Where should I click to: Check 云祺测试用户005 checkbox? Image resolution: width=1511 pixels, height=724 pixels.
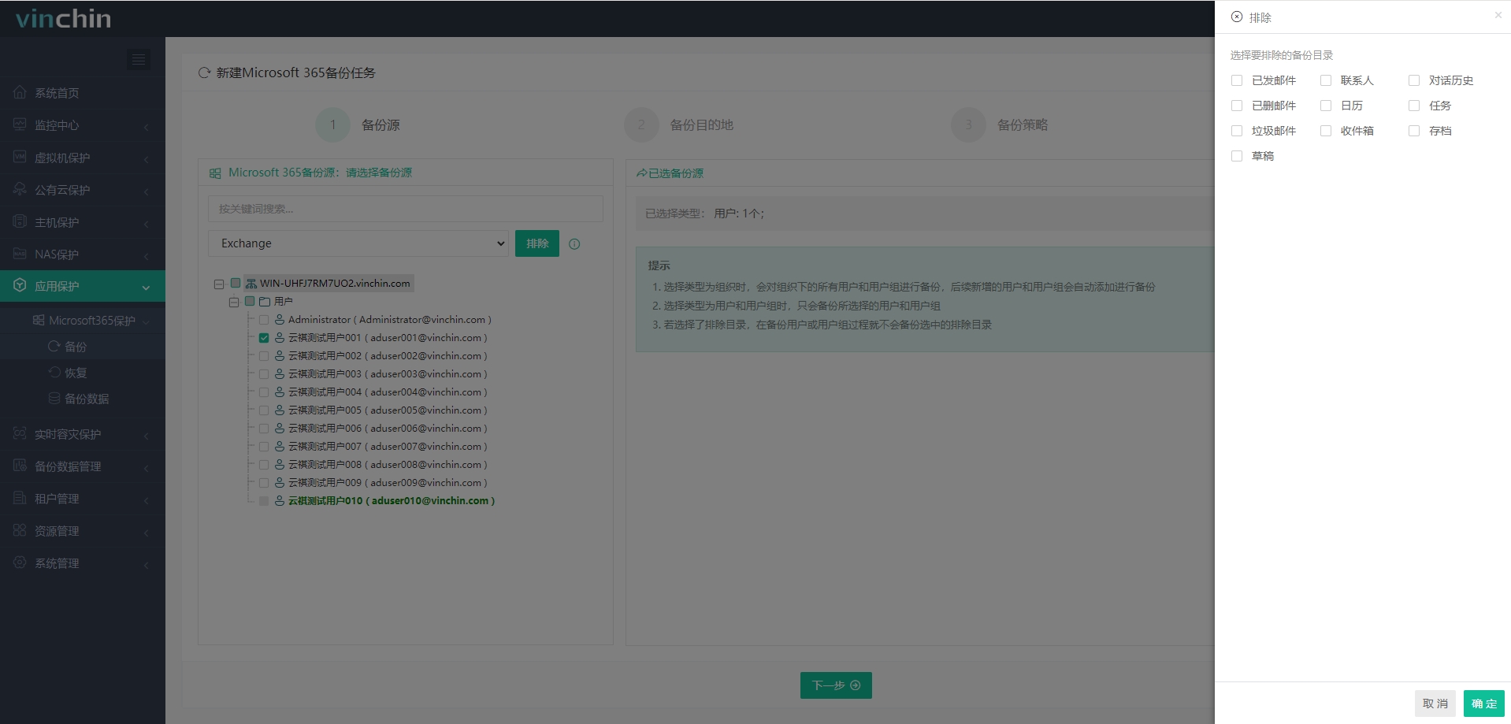tap(264, 410)
